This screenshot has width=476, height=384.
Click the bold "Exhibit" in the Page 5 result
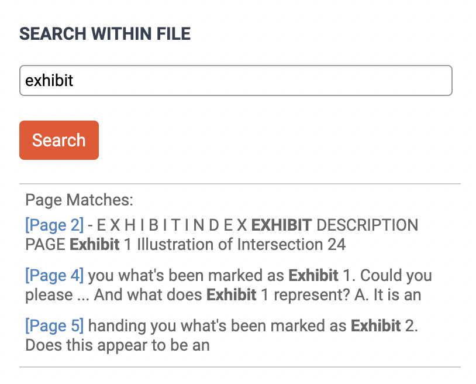(375, 325)
